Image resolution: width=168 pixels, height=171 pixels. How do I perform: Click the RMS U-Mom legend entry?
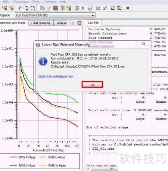52,157
